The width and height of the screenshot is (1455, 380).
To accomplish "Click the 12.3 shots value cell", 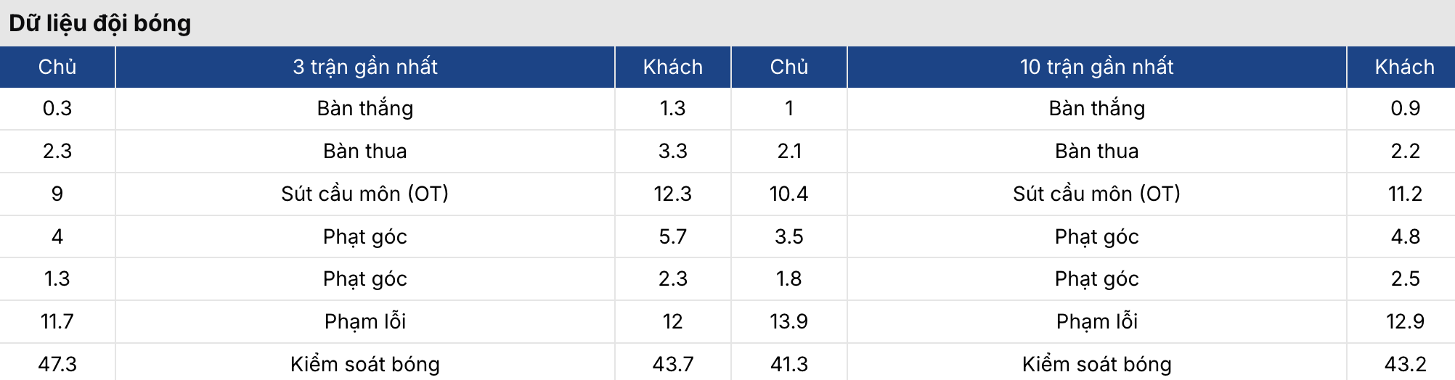I will coord(672,194).
